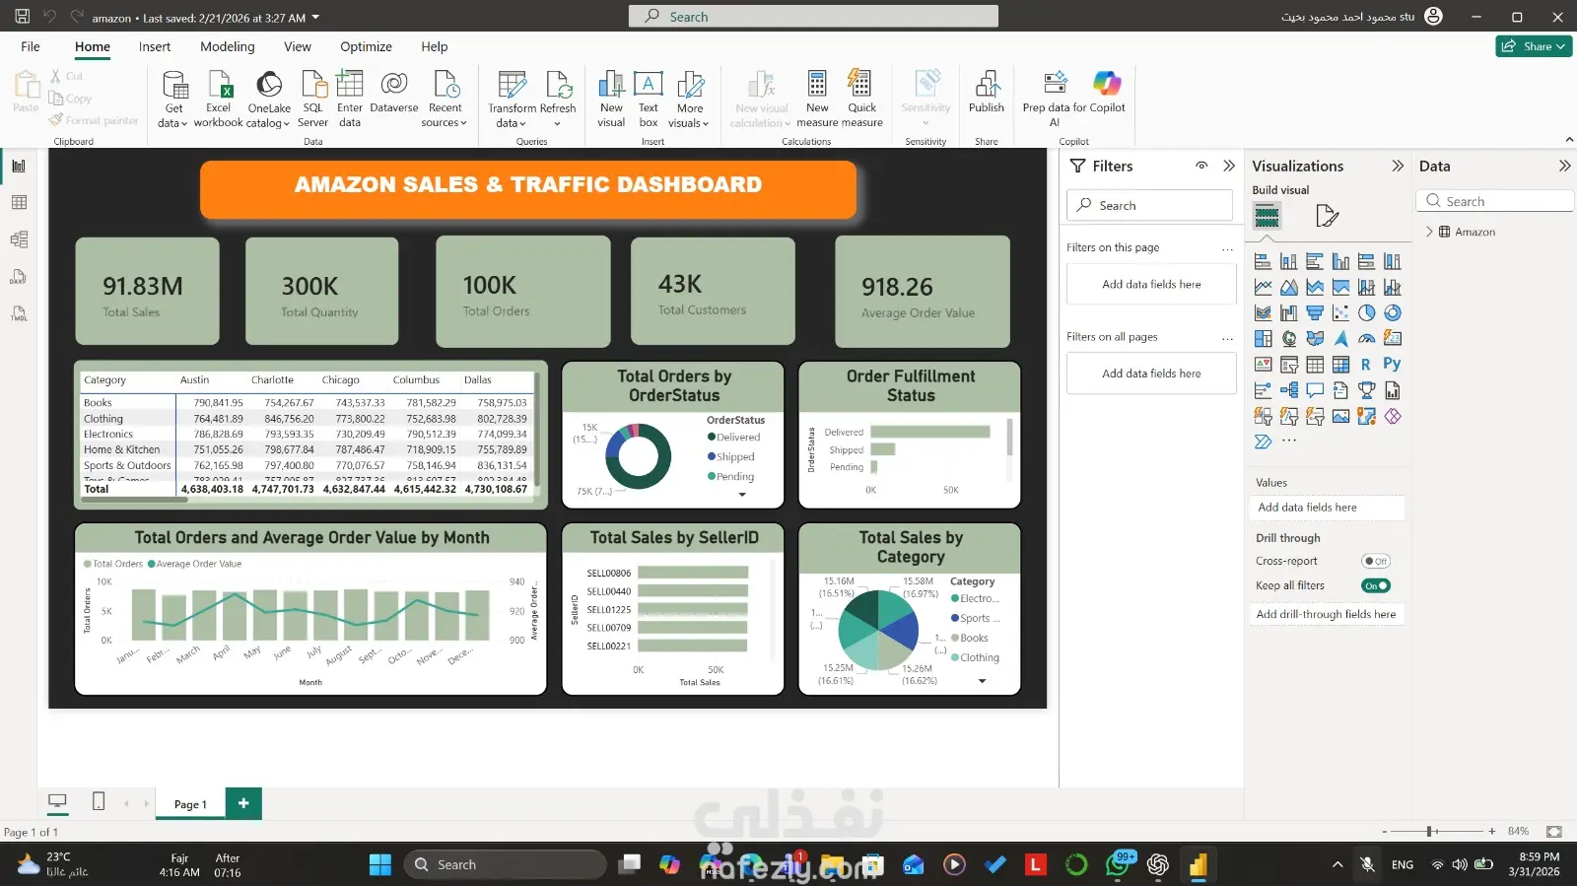This screenshot has height=886, width=1577.
Task: Switch to the Insert ribbon tab
Action: coord(155,46)
